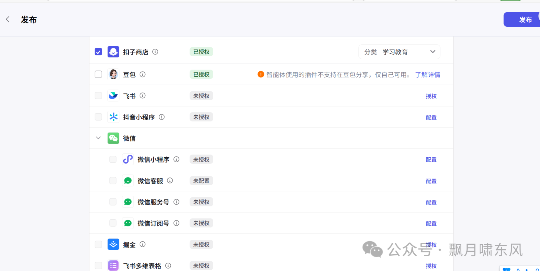Screen dimensions: 540x271
Task: Click 配置 in the 微信客服 row
Action: [431, 181]
